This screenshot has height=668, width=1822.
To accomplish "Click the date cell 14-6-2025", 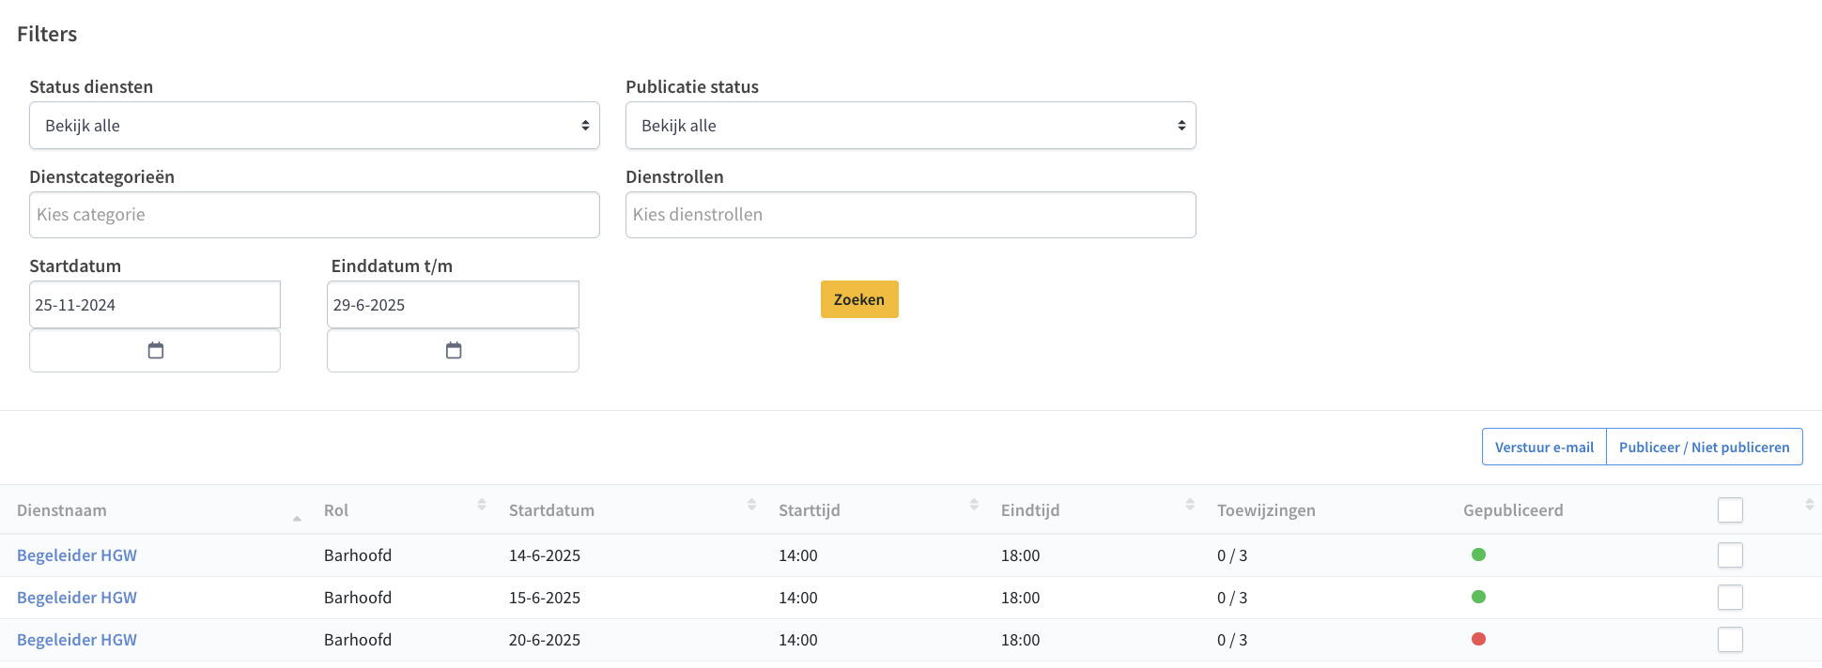I will 545,555.
